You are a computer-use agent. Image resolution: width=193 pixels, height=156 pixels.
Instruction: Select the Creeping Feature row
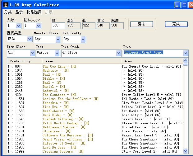(x=95, y=151)
